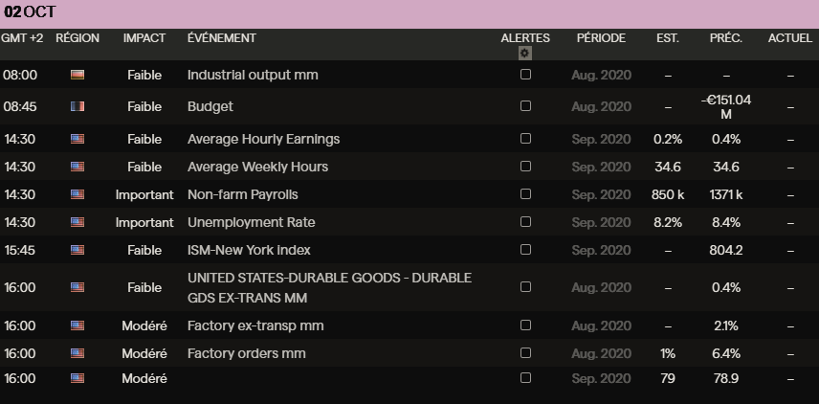Sort by the IMPACT column header
This screenshot has width=819, height=404.
(x=144, y=38)
